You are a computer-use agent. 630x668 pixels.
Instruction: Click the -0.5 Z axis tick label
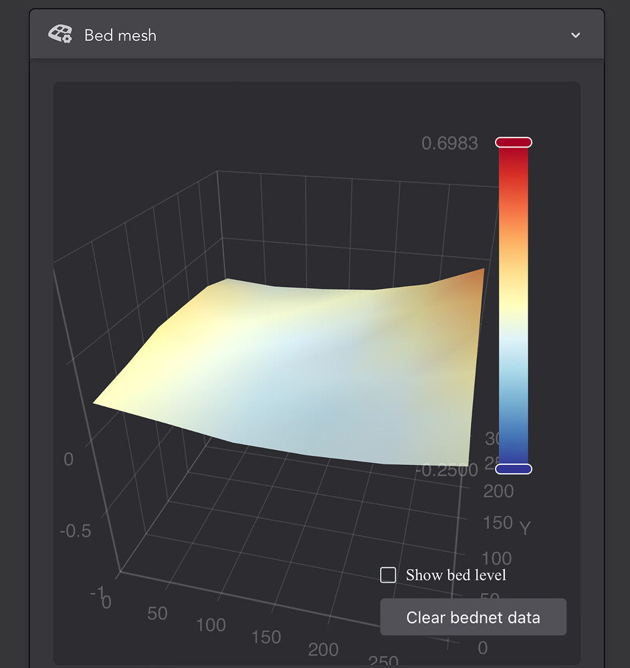click(x=76, y=531)
